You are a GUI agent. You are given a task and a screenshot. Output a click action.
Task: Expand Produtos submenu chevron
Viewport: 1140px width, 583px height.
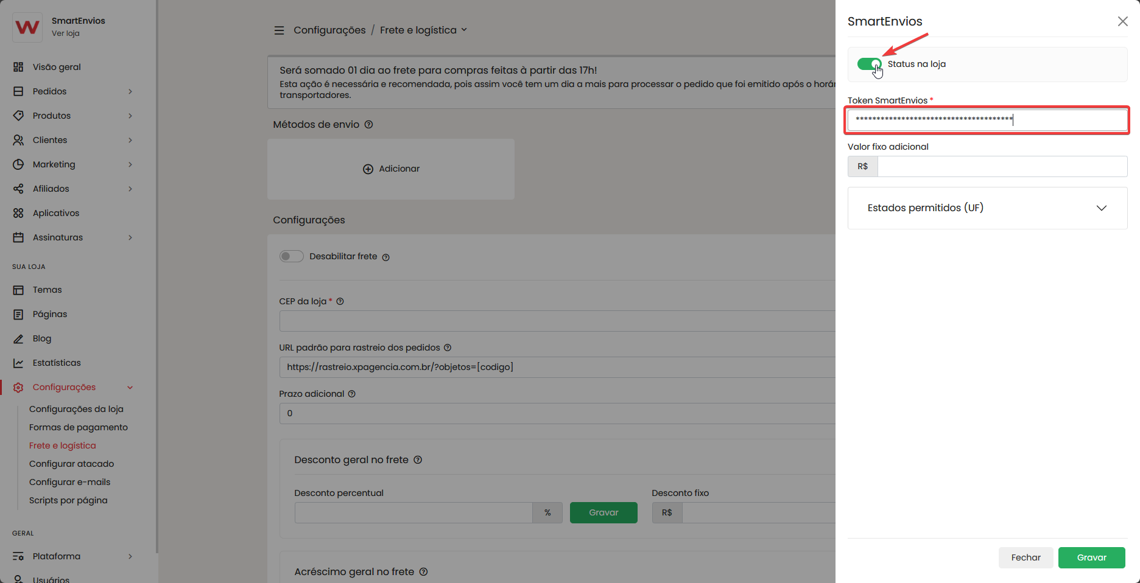130,116
